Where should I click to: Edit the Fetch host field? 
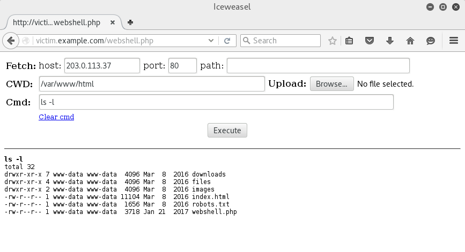pyautogui.click(x=102, y=66)
